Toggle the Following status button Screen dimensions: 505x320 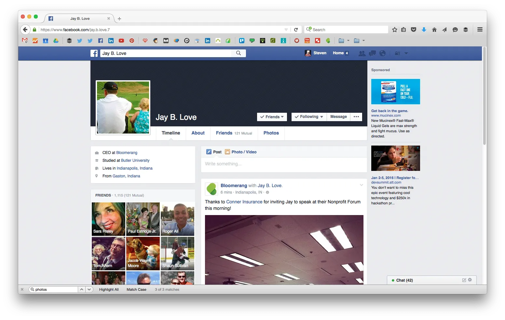click(x=309, y=117)
